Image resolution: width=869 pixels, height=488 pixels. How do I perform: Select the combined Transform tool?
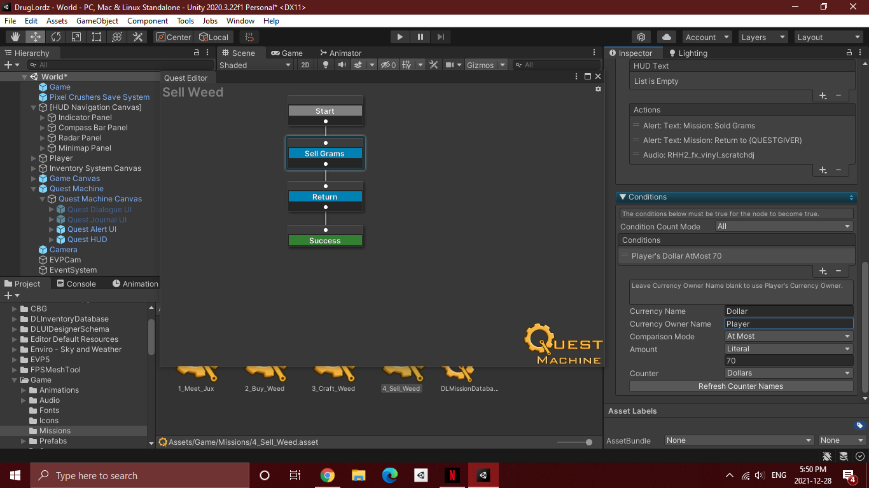pyautogui.click(x=117, y=37)
